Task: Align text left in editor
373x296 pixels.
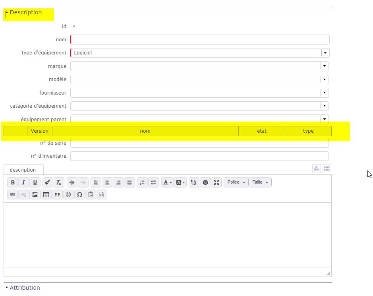Action: (96, 182)
